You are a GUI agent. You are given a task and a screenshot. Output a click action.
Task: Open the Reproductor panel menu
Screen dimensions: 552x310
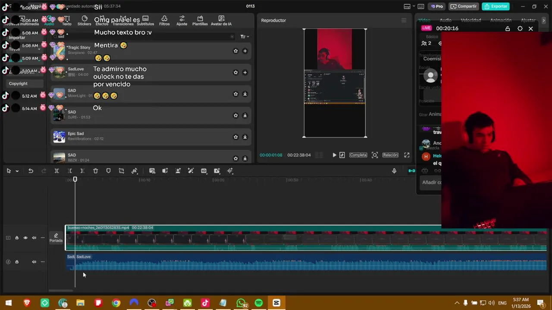404,20
